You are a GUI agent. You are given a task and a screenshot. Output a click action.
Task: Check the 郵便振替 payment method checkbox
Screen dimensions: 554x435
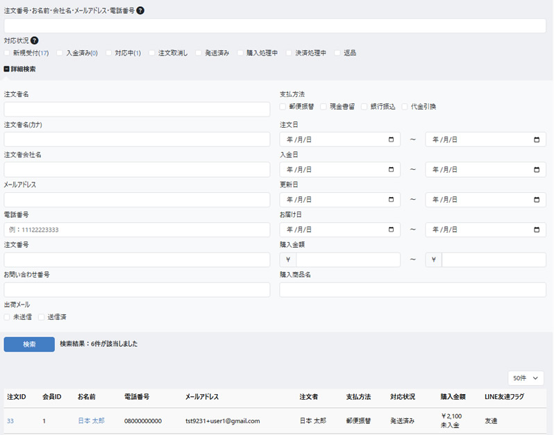click(x=283, y=107)
